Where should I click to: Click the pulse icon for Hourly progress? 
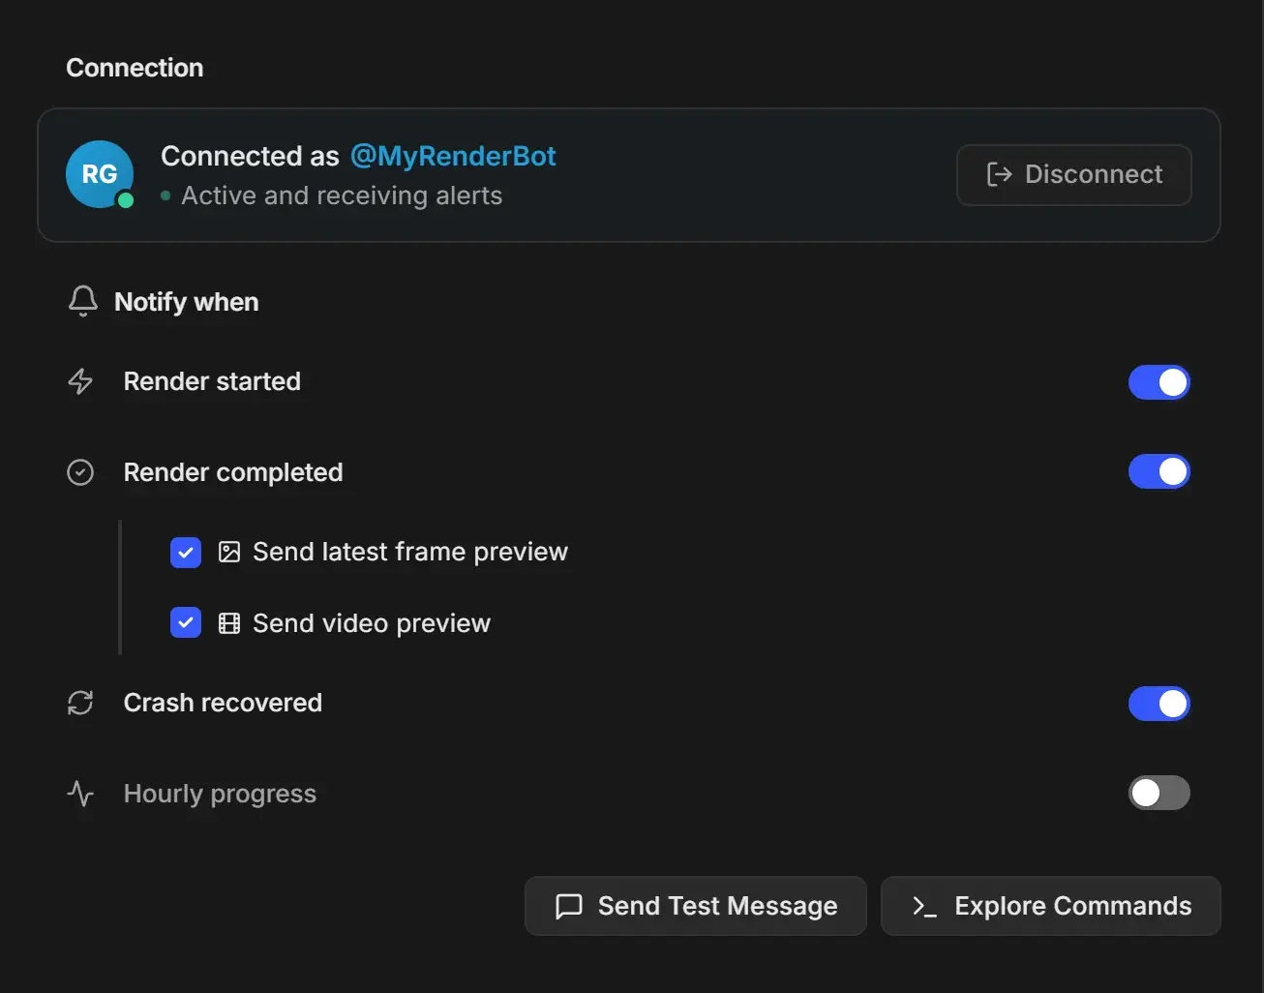tap(80, 794)
